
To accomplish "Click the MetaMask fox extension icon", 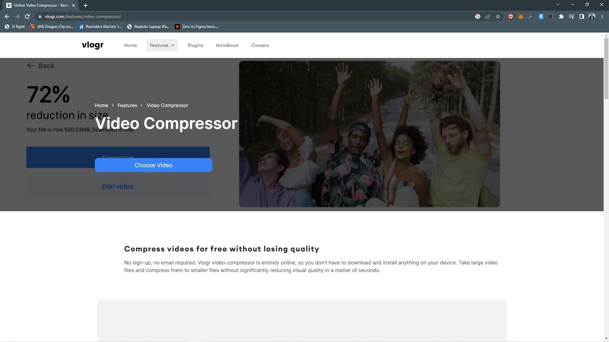I will tap(521, 16).
